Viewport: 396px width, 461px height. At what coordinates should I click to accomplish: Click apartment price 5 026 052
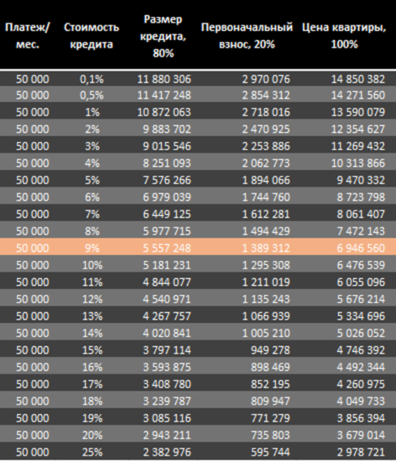click(x=361, y=333)
